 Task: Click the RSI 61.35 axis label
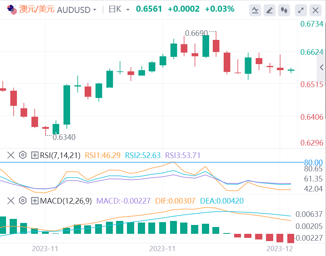pyautogui.click(x=314, y=179)
